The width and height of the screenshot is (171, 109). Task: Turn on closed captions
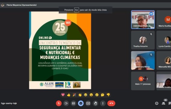73,103
